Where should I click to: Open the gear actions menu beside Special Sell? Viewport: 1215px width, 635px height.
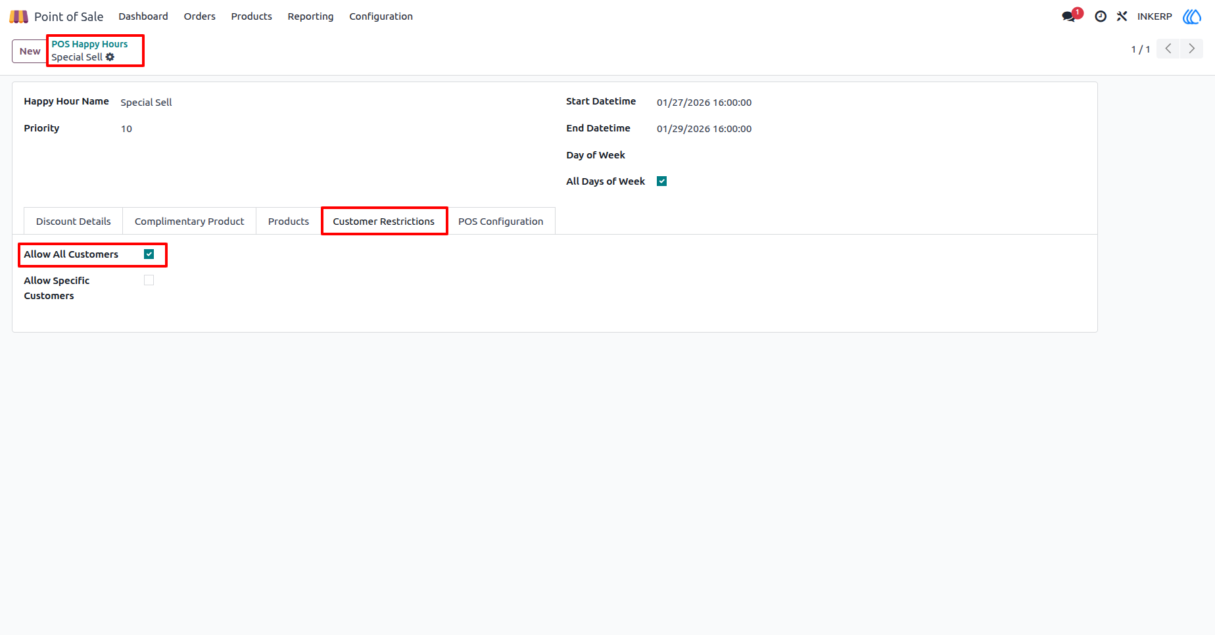110,57
